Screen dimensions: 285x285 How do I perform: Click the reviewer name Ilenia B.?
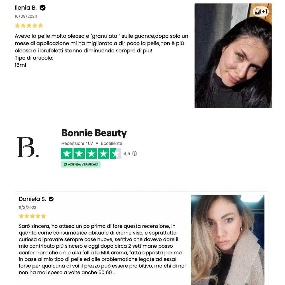click(26, 8)
